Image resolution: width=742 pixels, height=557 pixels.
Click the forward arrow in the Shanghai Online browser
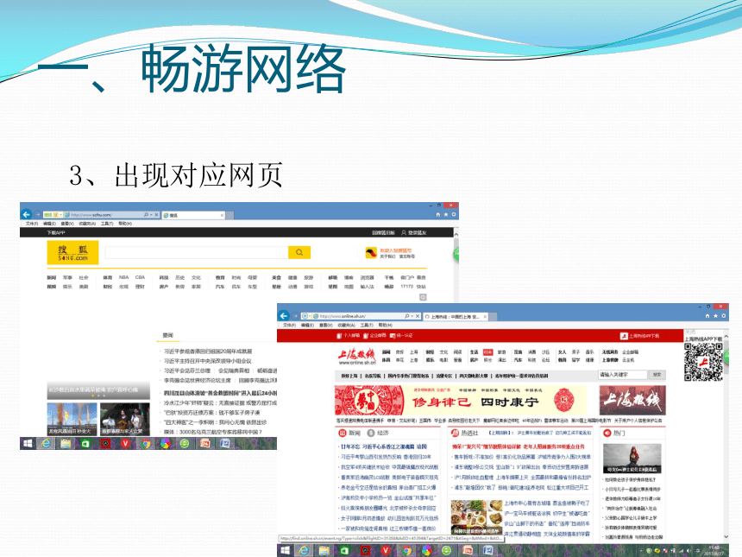[294, 316]
